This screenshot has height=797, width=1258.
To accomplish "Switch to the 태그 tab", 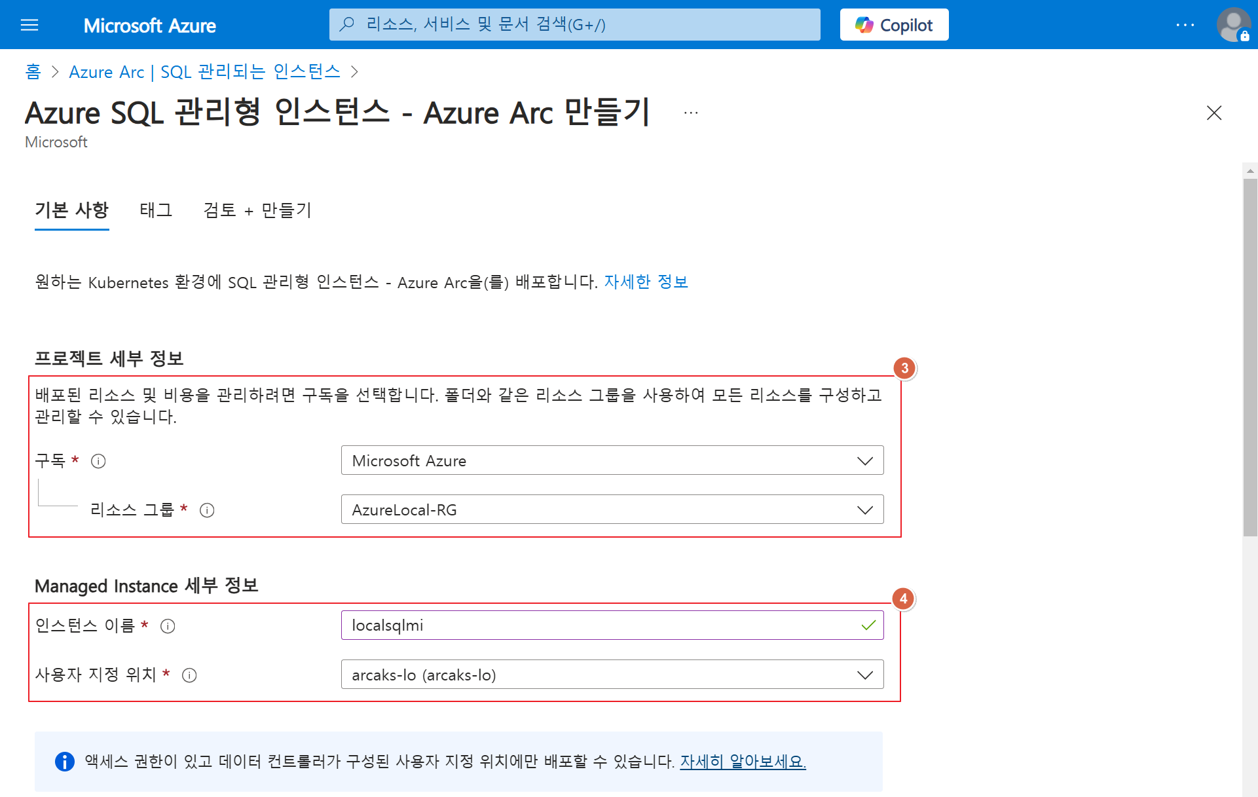I will tap(156, 210).
